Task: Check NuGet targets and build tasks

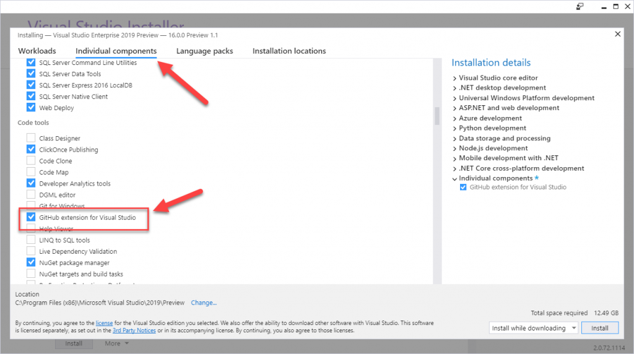Action: click(x=31, y=274)
